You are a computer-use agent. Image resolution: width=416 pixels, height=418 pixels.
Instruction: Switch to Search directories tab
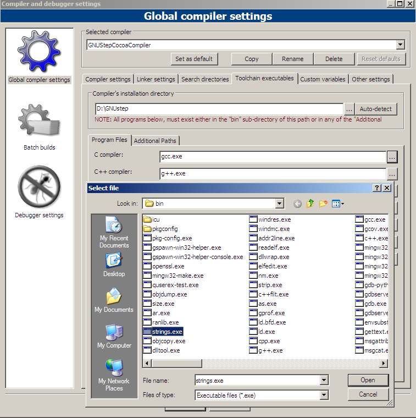(205, 79)
